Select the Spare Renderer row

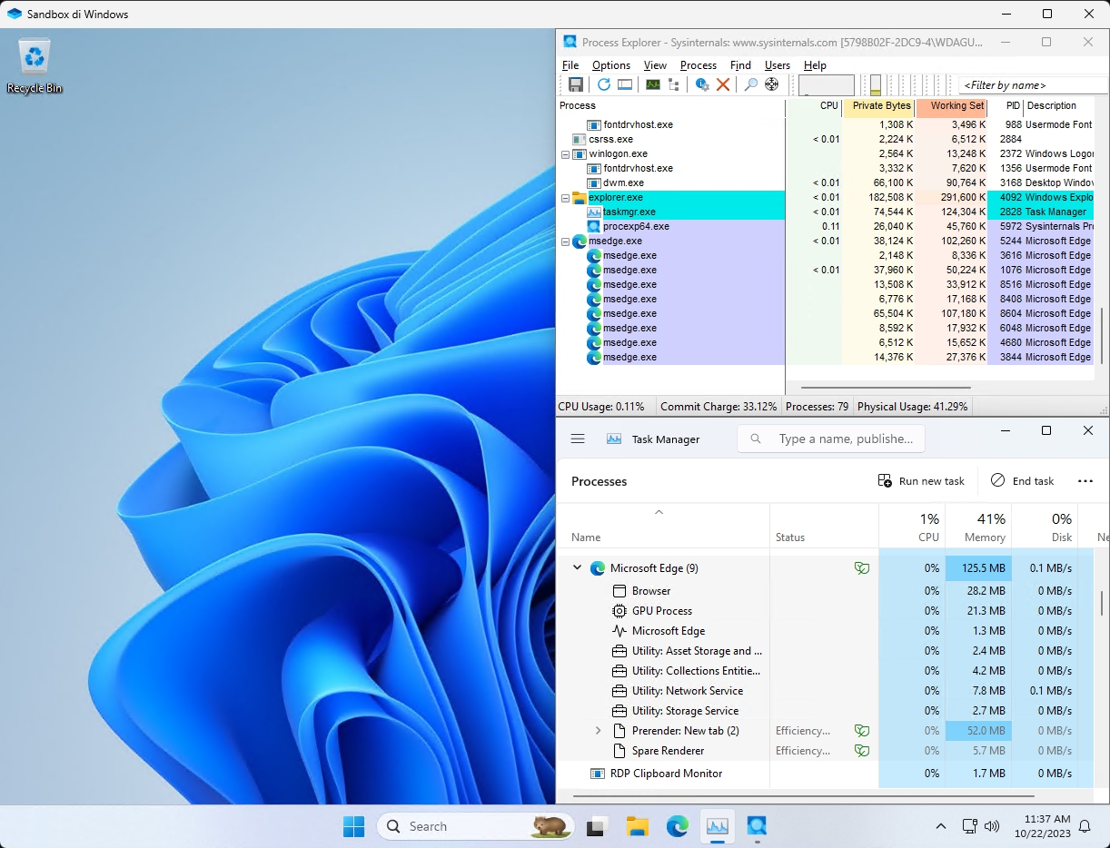click(x=825, y=751)
